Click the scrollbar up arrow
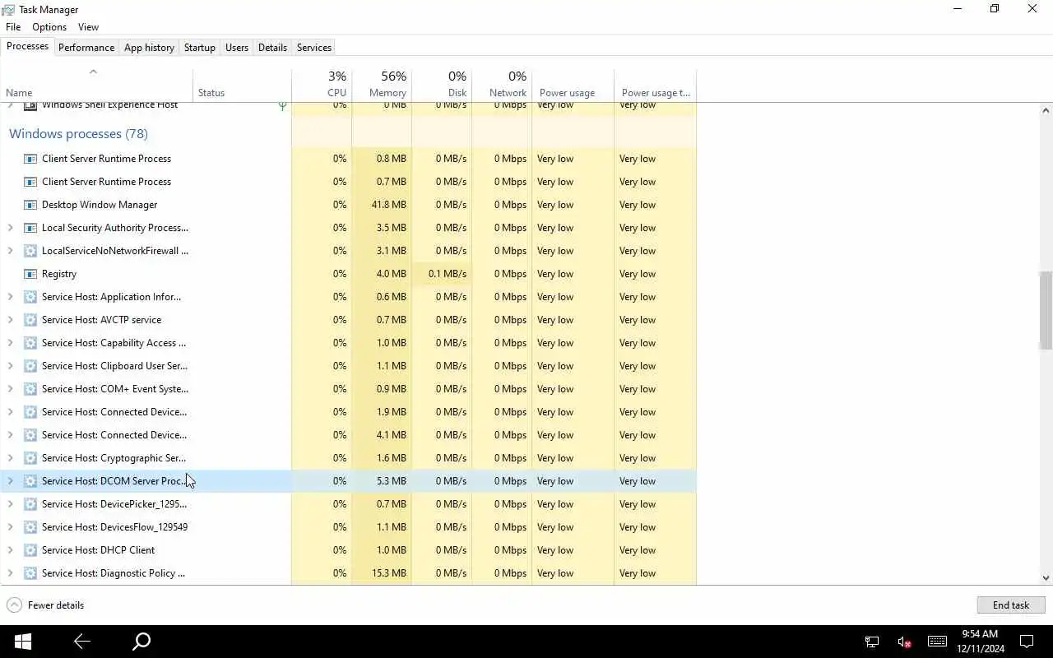 coord(1046,109)
